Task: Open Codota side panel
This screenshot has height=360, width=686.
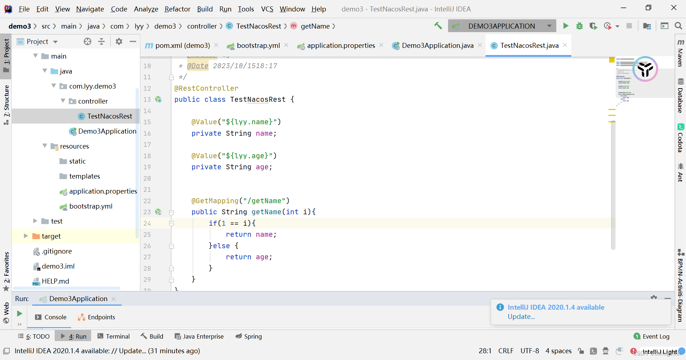Action: point(681,138)
